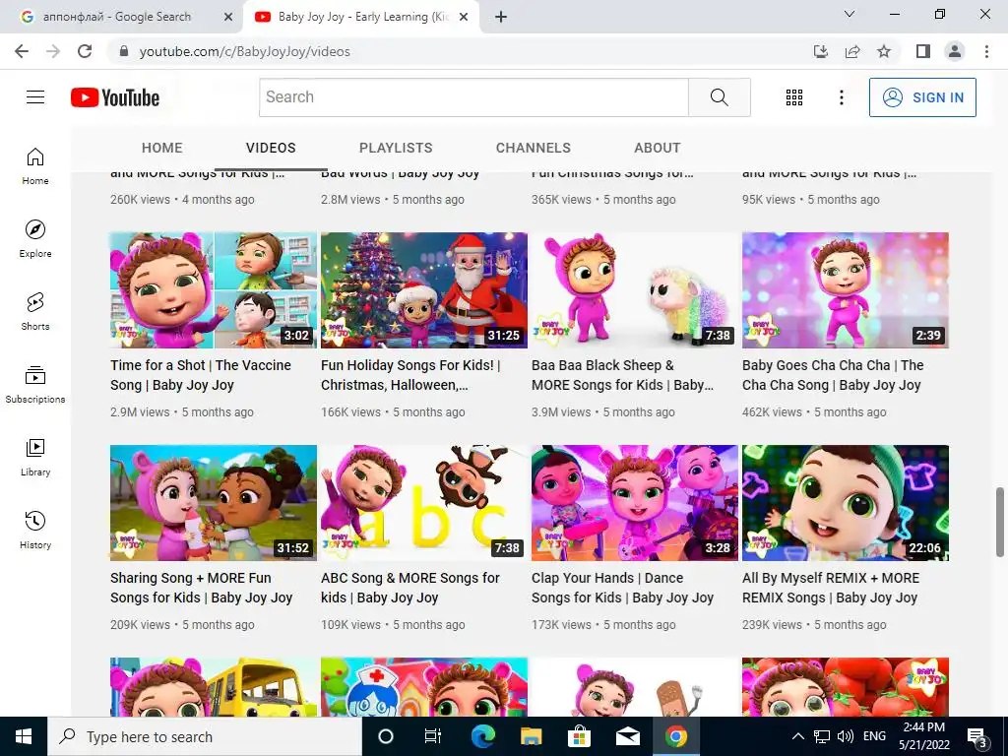Viewport: 1008px width, 756px height.
Task: Reload the page
Action: tap(85, 51)
